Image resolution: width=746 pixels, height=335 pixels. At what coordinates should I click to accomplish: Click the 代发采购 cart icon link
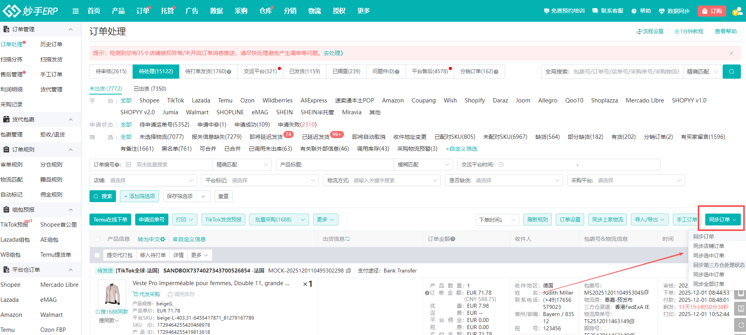[146, 294]
